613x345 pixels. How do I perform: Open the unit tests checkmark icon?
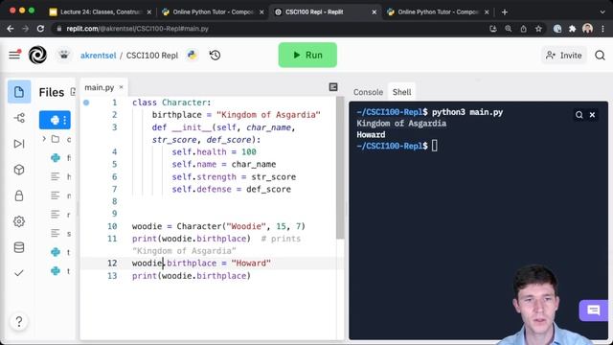[x=19, y=273]
